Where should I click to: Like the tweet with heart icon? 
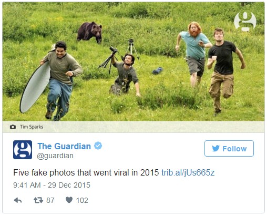69,200
